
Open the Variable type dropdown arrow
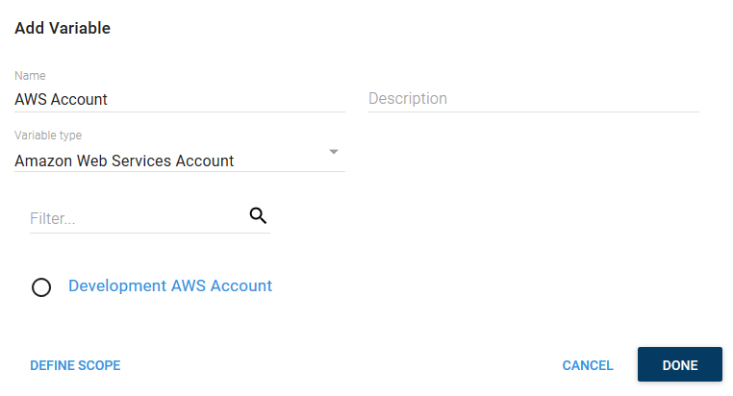(x=333, y=152)
